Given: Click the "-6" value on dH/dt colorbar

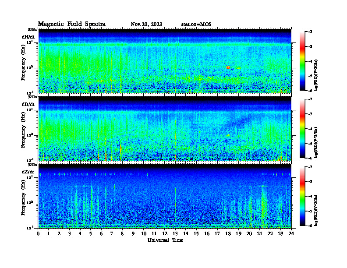Looking at the screenshot, I should pos(310,91).
